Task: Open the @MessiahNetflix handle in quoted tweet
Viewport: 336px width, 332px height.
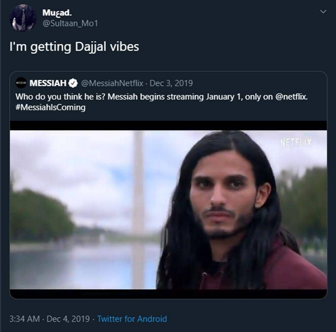Action: point(112,83)
